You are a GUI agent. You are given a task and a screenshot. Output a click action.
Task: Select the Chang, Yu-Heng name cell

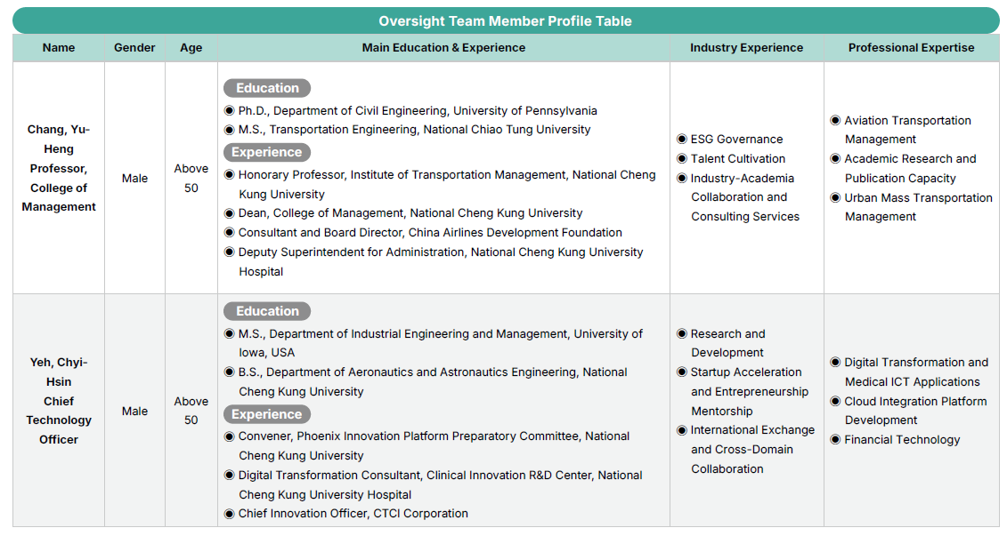pos(59,168)
